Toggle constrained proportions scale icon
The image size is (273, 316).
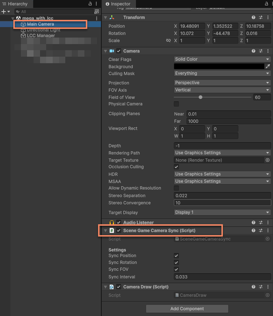click(168, 40)
